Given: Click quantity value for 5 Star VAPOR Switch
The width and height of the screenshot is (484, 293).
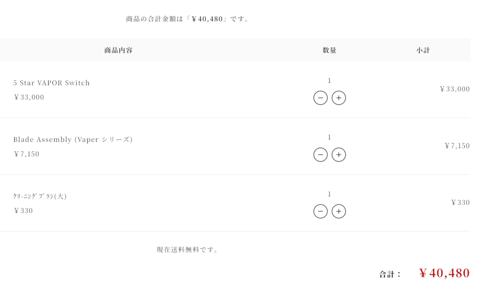Looking at the screenshot, I should 329,80.
